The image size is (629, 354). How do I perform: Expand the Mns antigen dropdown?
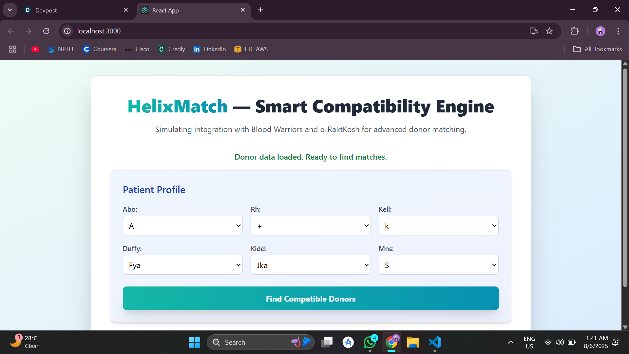click(438, 265)
